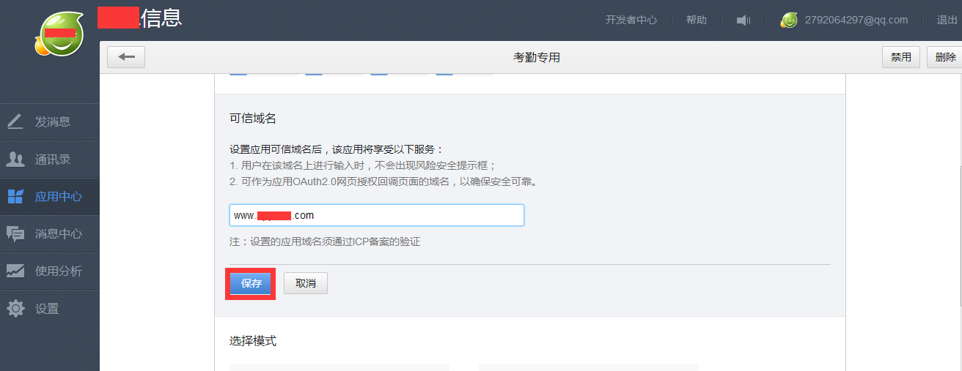
Task: Cancel editing with 取消
Action: [306, 283]
